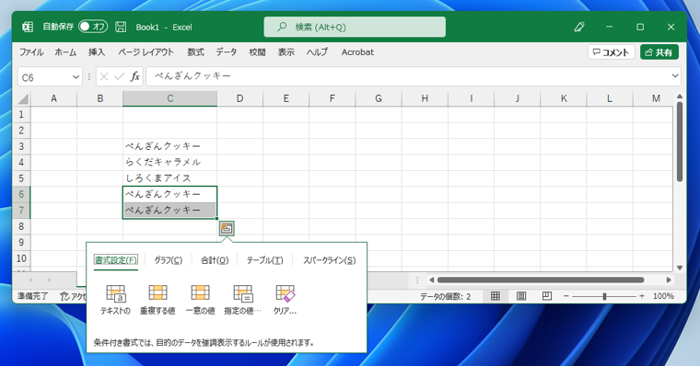Click the formula bar text field
Screen dimensions: 700x366
(x=408, y=76)
